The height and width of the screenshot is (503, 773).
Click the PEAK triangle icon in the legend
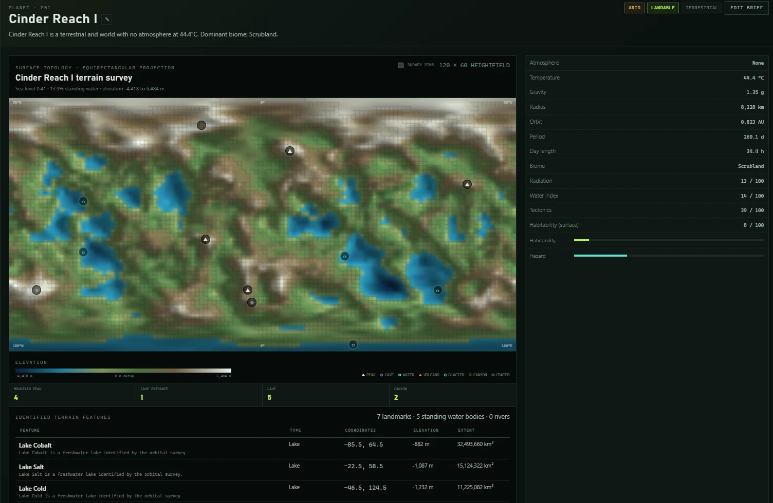tap(363, 375)
